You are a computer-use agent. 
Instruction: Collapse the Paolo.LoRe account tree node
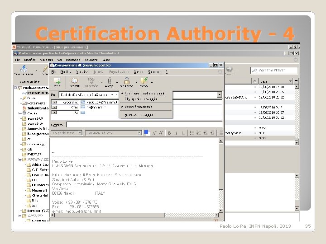pos(15,88)
